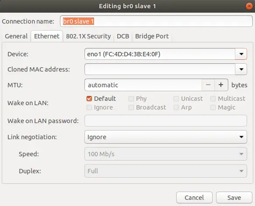The width and height of the screenshot is (255, 206).
Task: Click the MTU minus stepper button
Action: tap(208, 85)
